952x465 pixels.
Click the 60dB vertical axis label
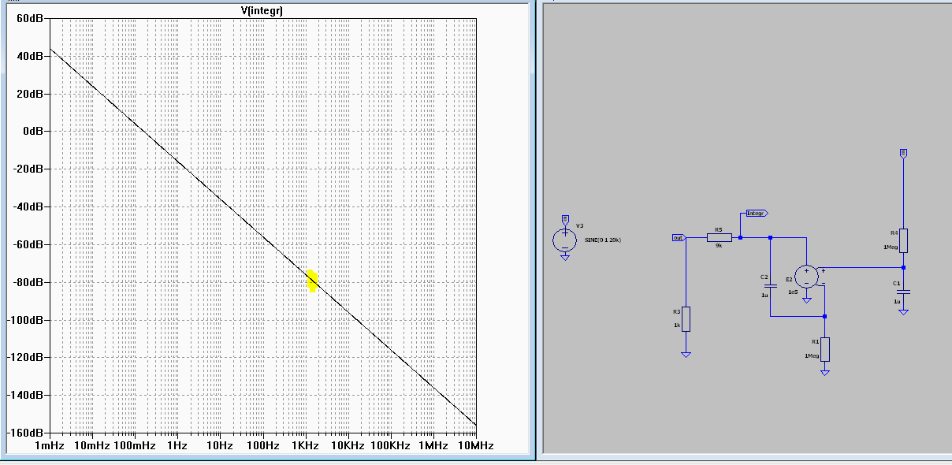pyautogui.click(x=29, y=18)
